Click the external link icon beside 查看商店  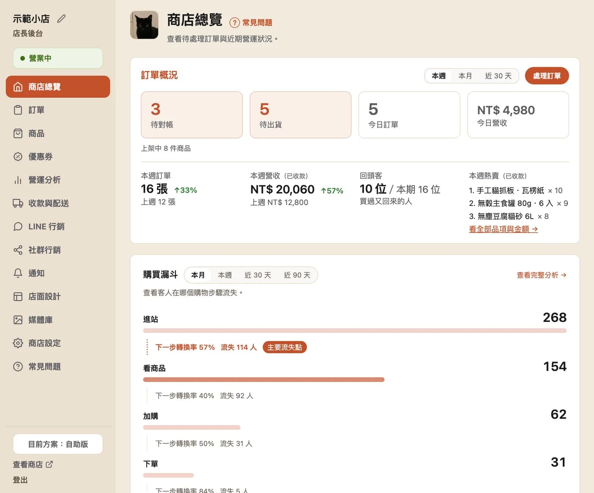click(49, 464)
